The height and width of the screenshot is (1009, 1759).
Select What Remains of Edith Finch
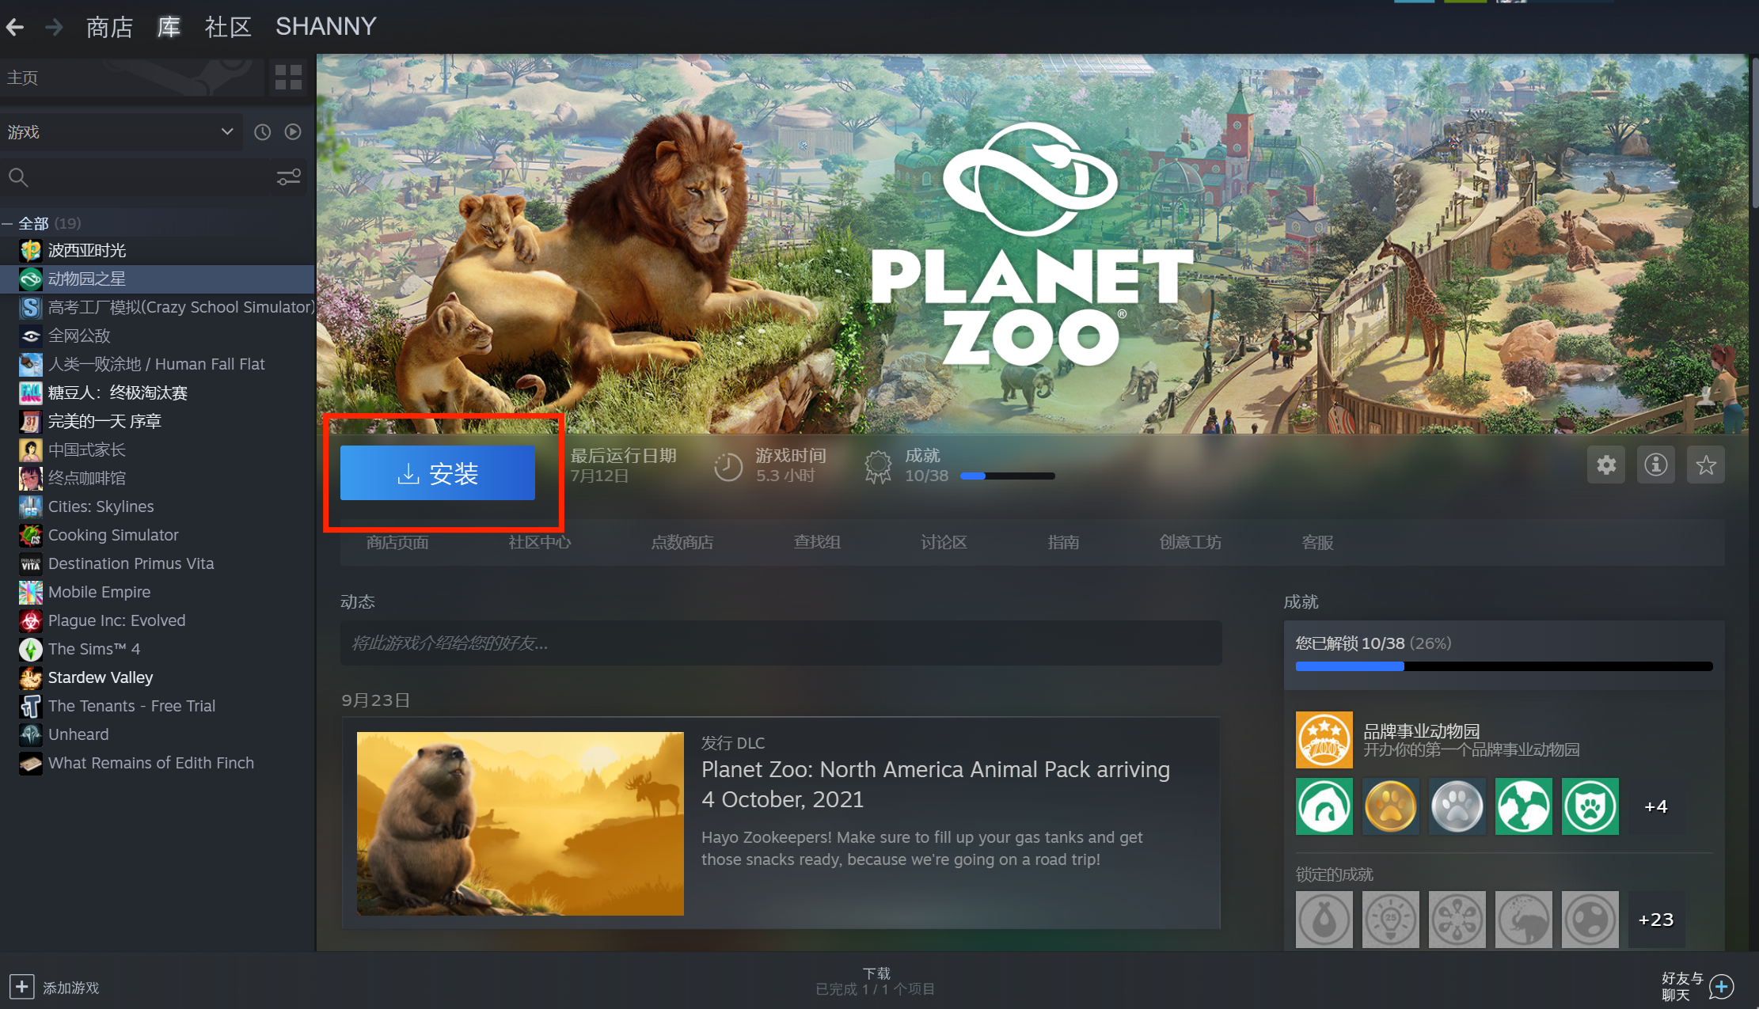158,763
